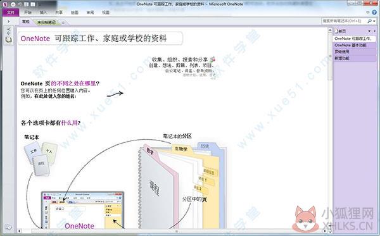Create a new section with star tab
Viewport: 380px width, 236px height.
click(63, 23)
